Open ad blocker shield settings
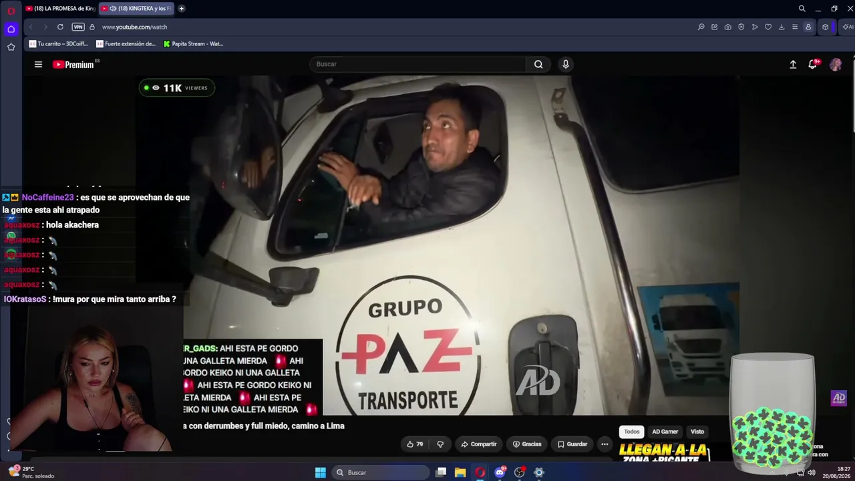The width and height of the screenshot is (855, 481). coord(741,27)
